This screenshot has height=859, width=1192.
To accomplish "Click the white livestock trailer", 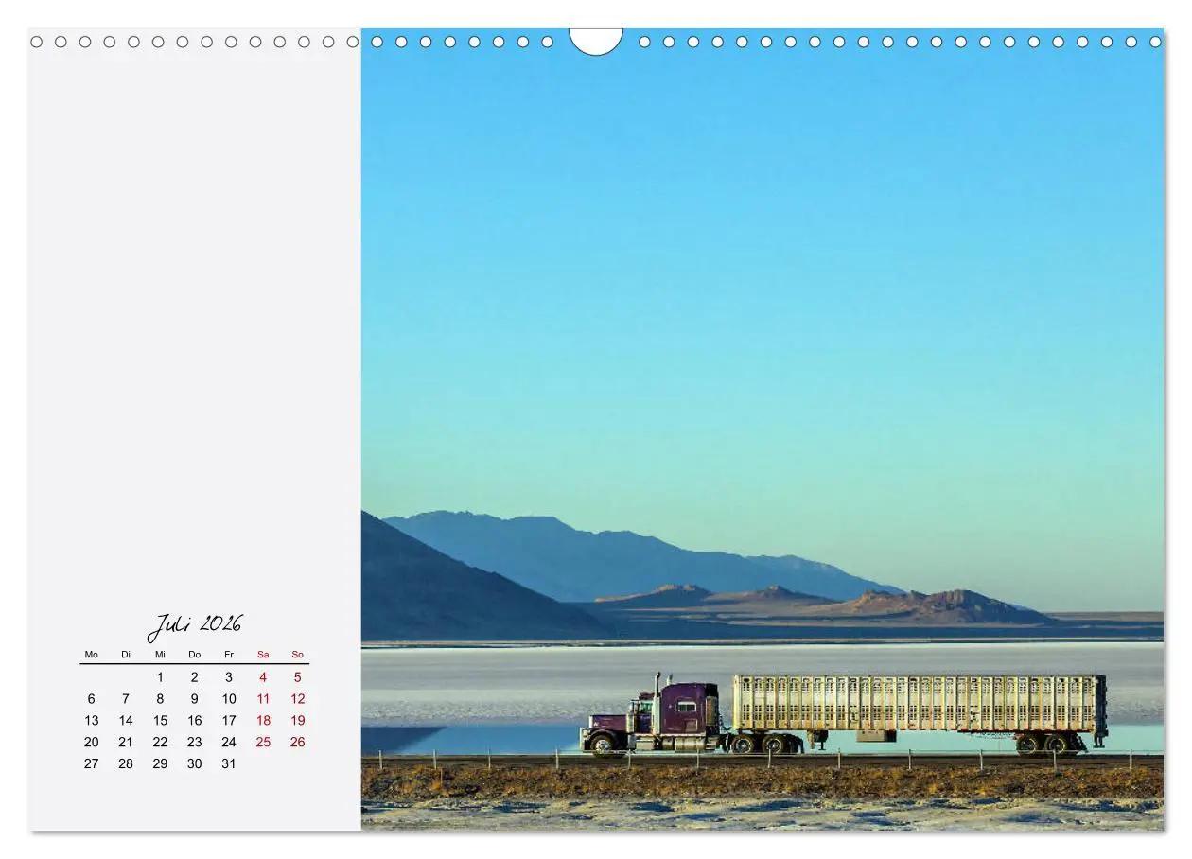I will [x=918, y=703].
